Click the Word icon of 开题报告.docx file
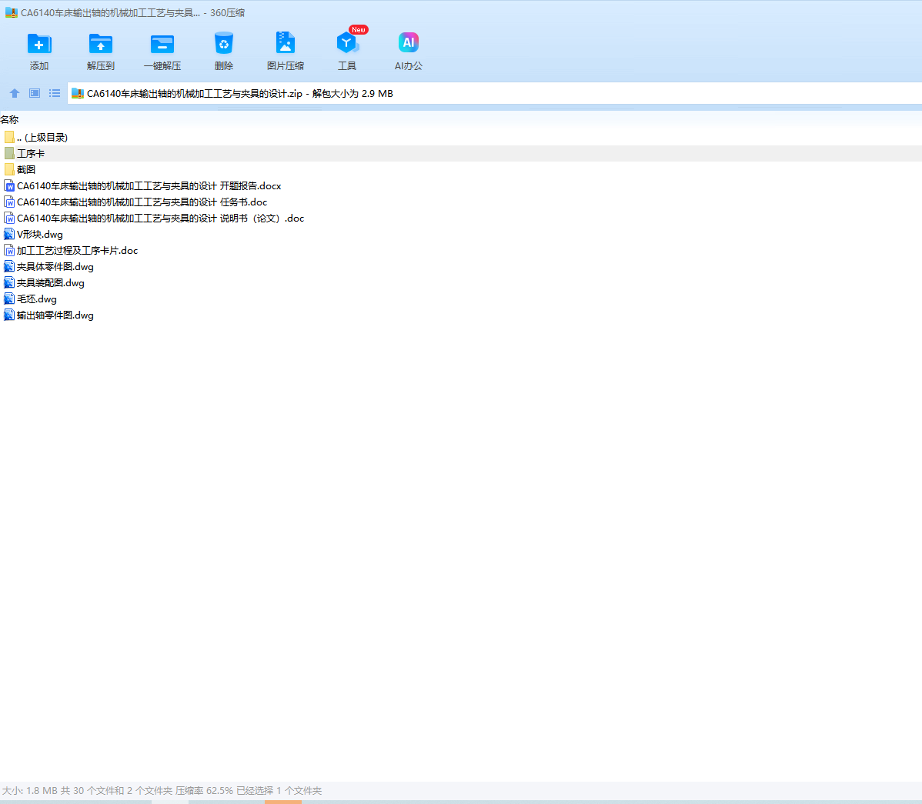The image size is (922, 804). 8,185
